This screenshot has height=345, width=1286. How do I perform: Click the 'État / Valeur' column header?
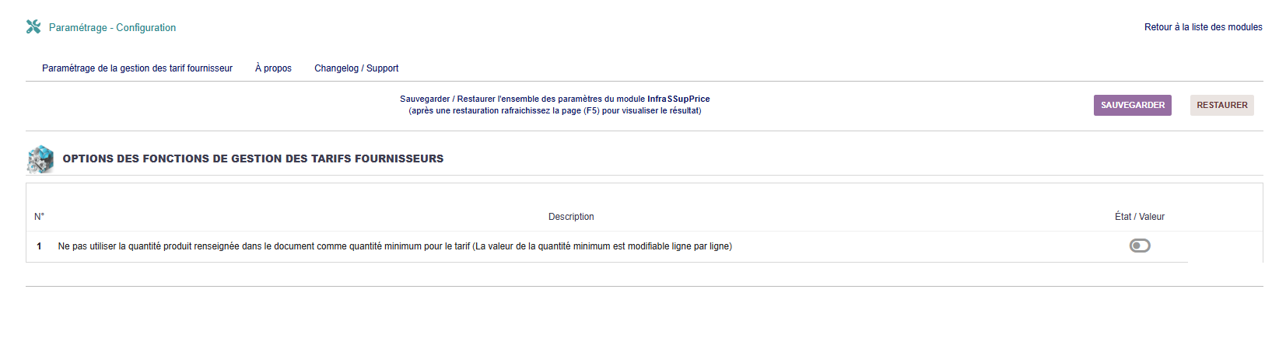point(1139,217)
